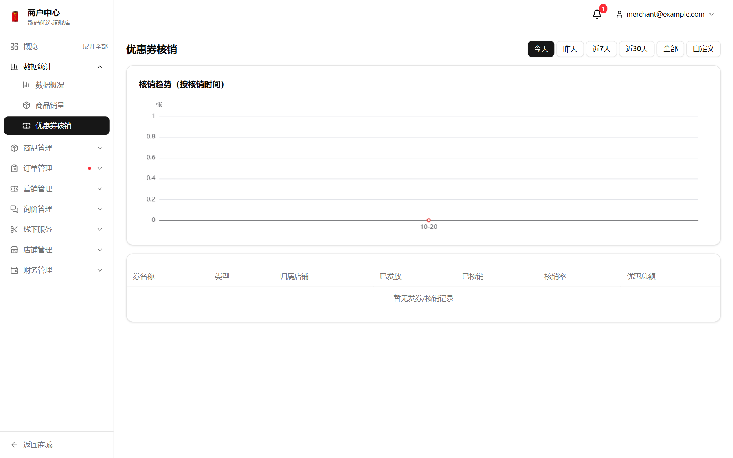The height and width of the screenshot is (458, 733).
Task: Select the 近30天 date filter
Action: [x=637, y=49]
